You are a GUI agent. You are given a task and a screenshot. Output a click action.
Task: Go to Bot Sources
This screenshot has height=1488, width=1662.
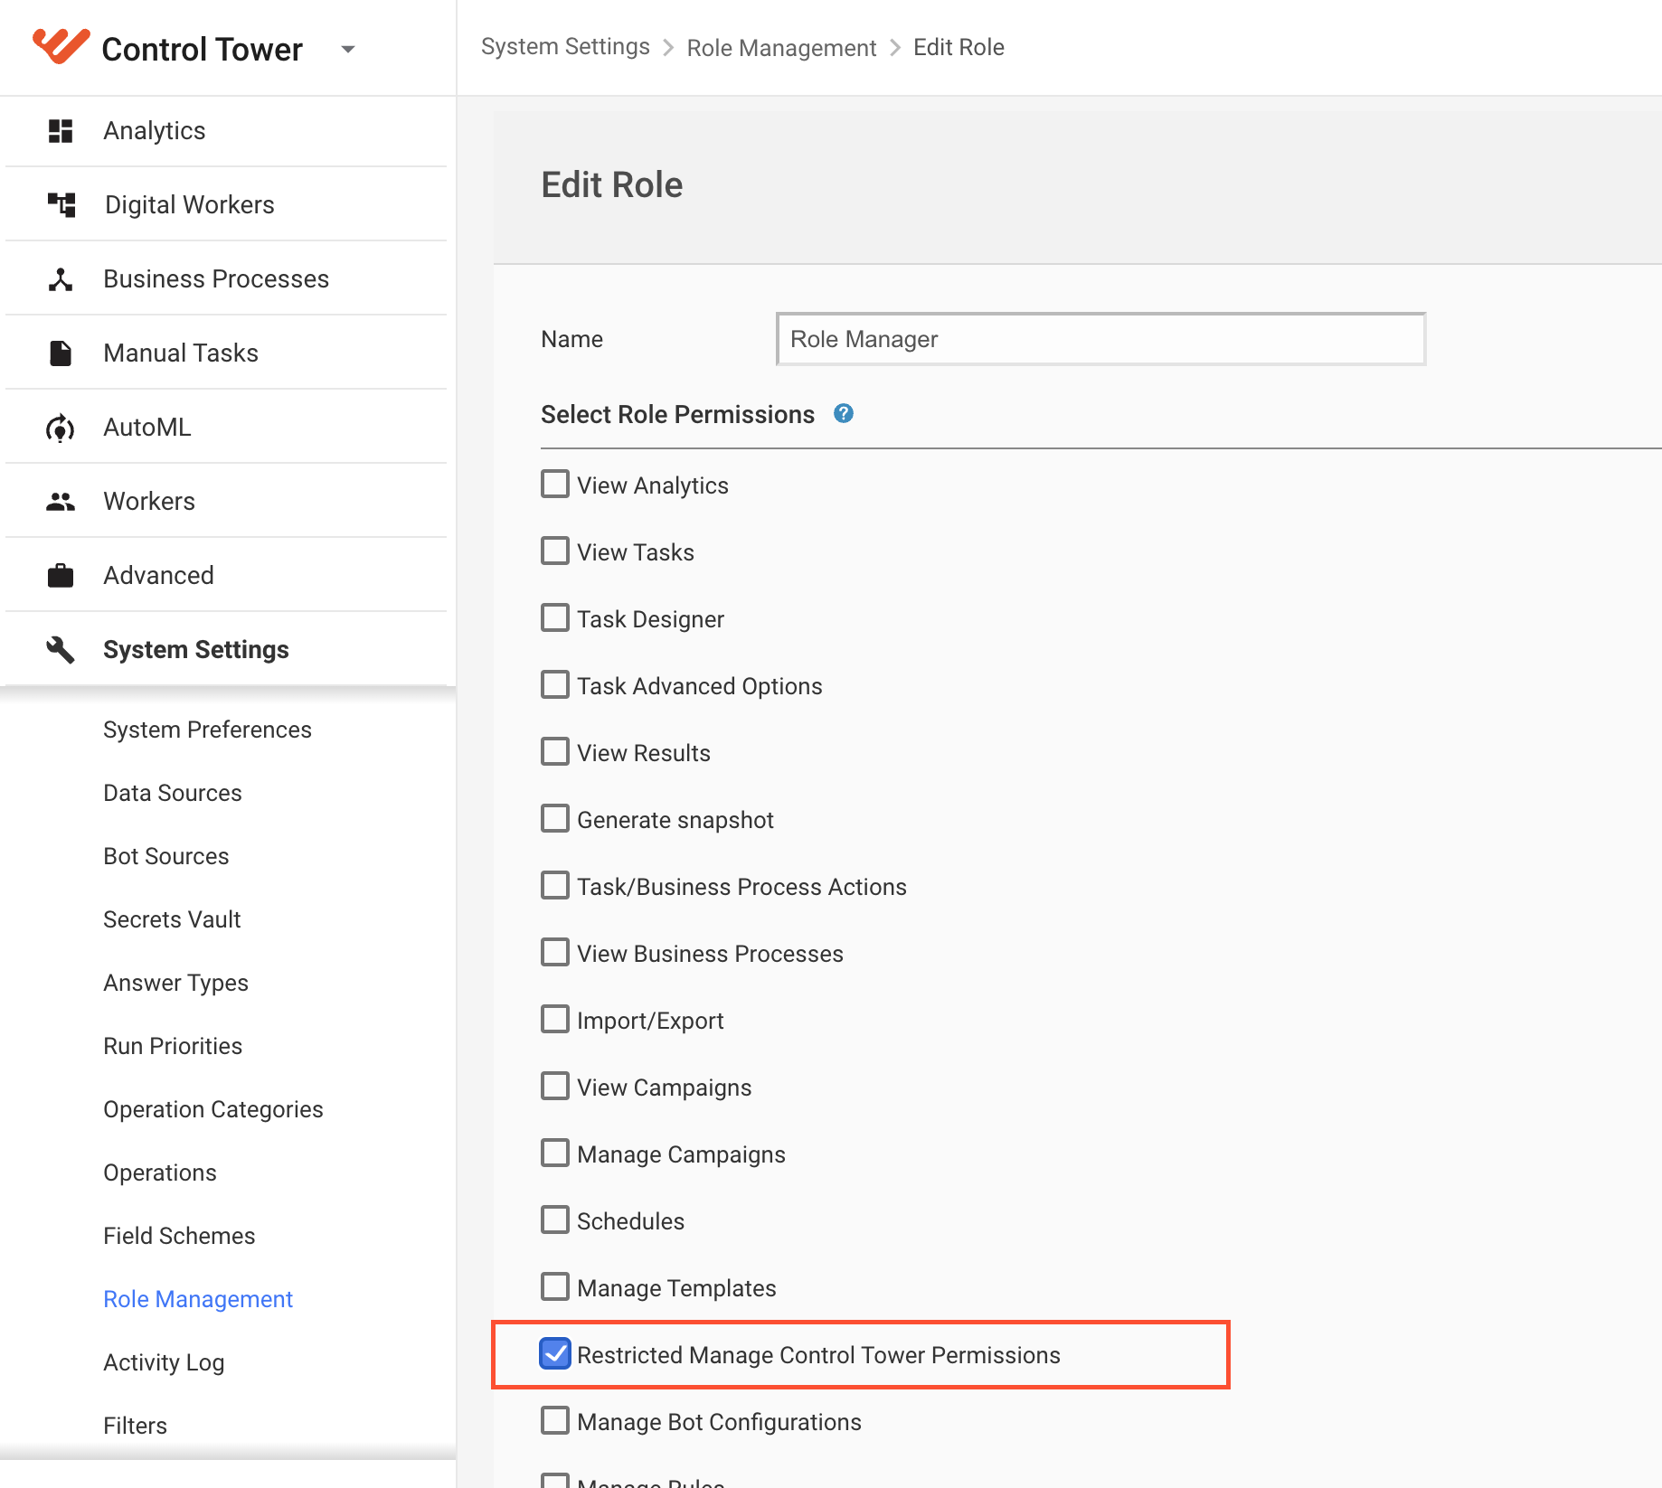[166, 856]
